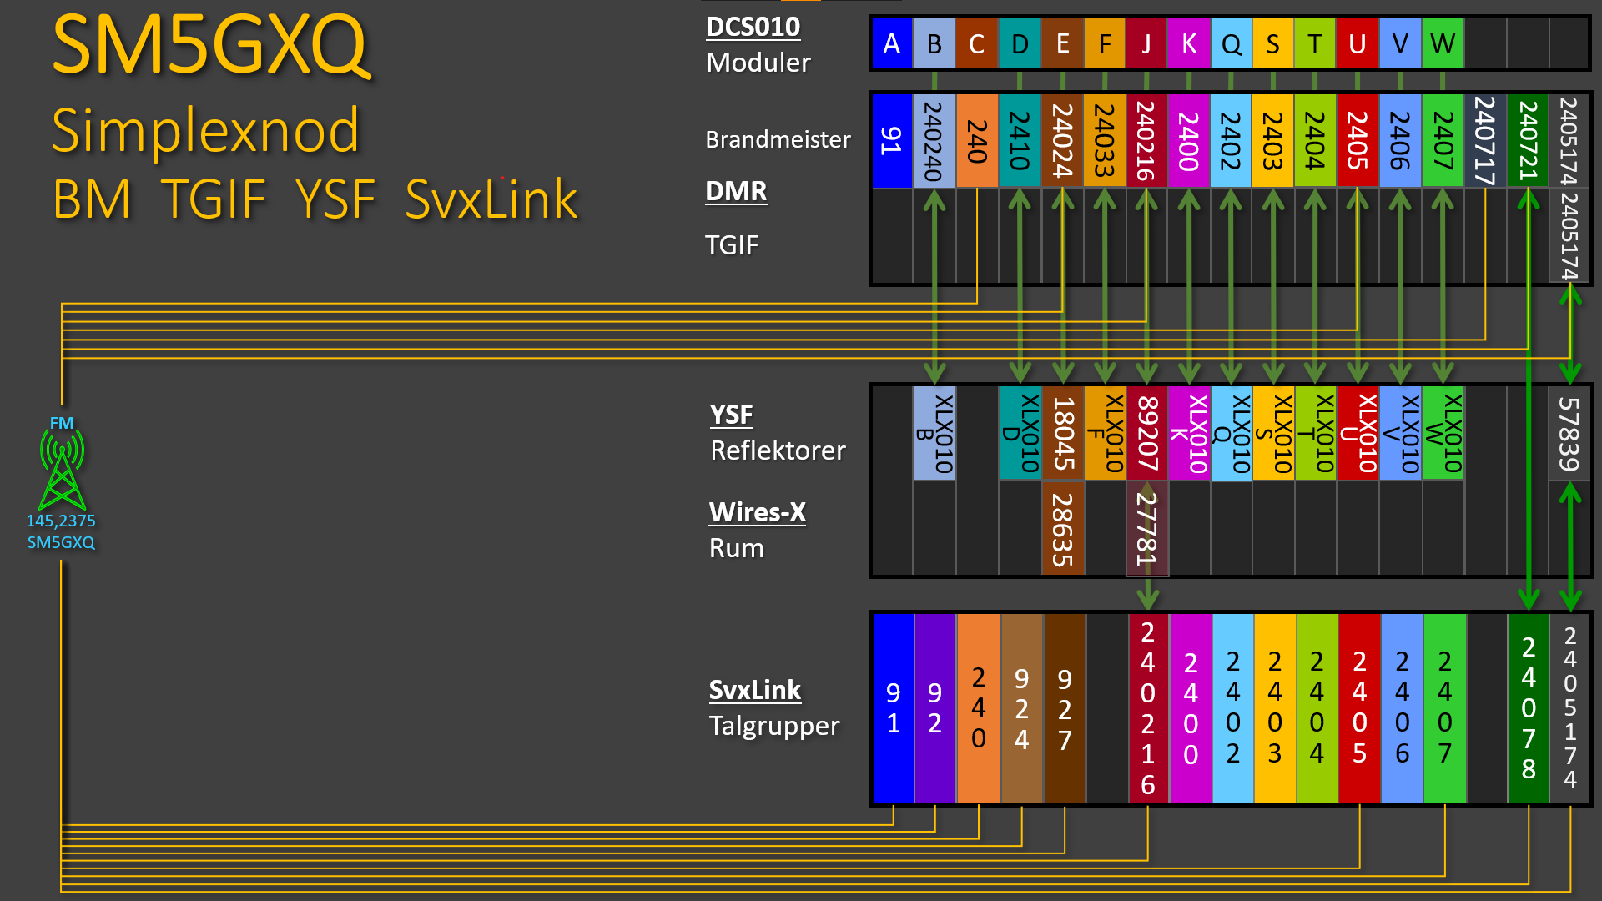Click the magenta Brandmeister 2400 cell
The image size is (1602, 901).
(x=1188, y=141)
